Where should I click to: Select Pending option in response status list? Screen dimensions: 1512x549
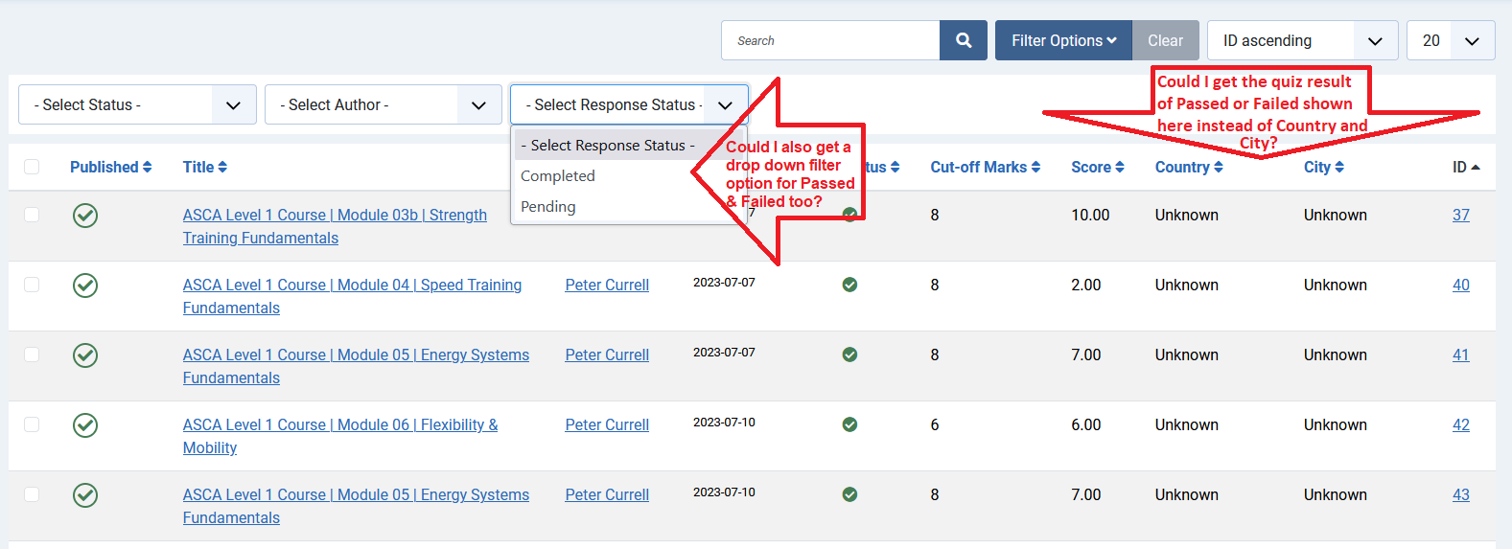548,207
